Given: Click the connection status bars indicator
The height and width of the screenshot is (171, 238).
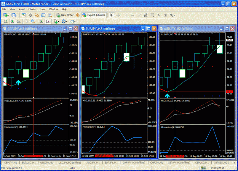Looking at the screenshot, I should [x=203, y=168].
